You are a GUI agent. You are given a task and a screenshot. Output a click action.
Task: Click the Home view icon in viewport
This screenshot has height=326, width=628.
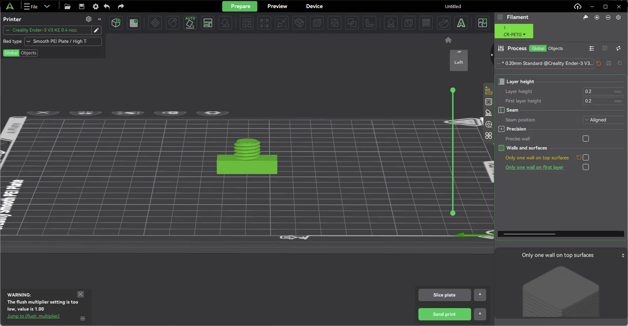coord(448,40)
